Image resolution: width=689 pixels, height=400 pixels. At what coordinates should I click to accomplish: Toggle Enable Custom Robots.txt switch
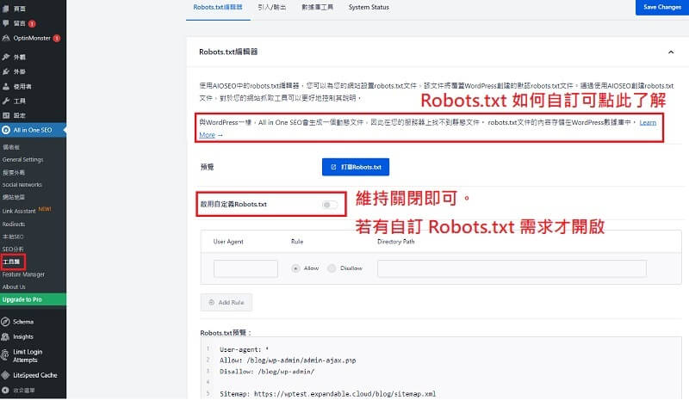tap(330, 205)
